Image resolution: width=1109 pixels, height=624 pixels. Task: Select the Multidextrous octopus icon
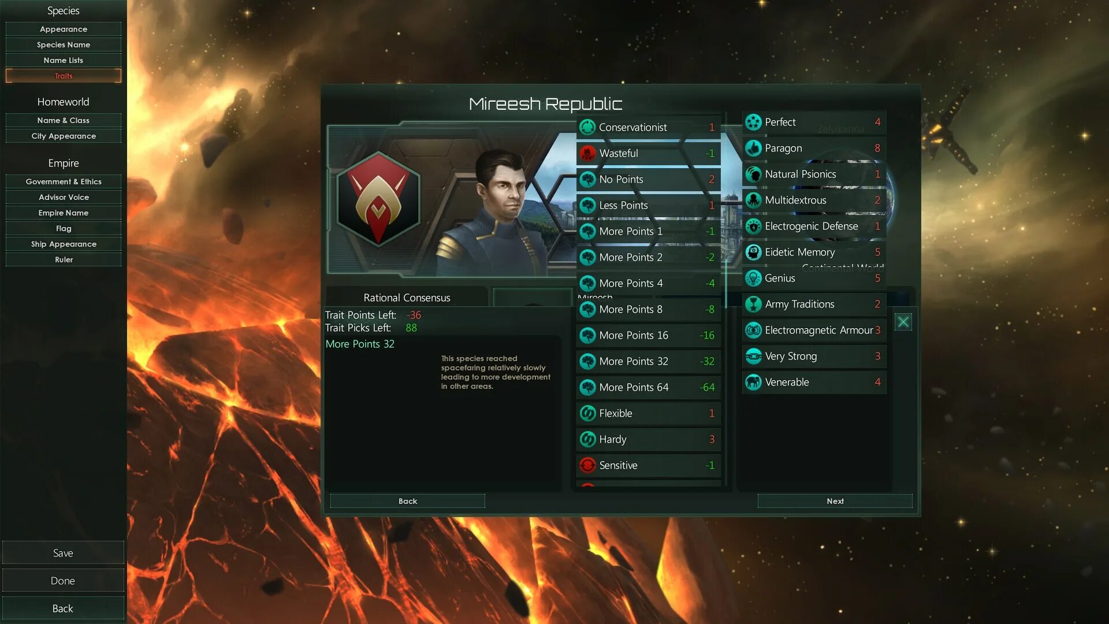(753, 200)
